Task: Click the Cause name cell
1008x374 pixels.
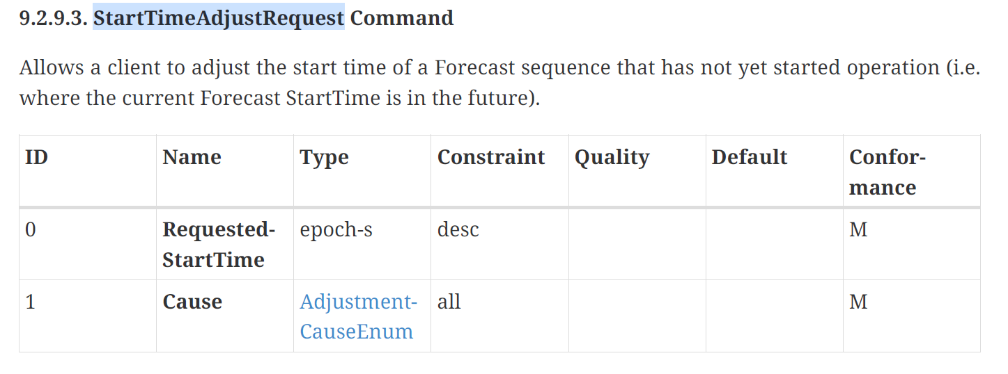Action: pos(192,302)
